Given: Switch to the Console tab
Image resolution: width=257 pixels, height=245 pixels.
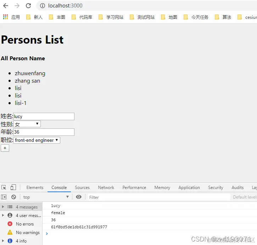Looking at the screenshot, I should (59, 188).
